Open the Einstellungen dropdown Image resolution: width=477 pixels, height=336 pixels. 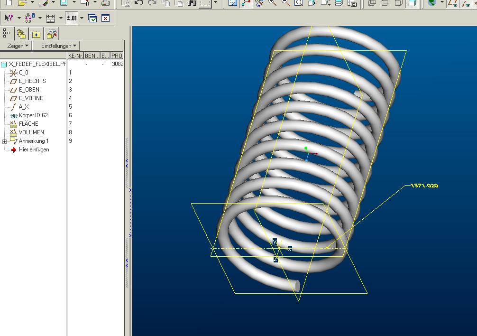pyautogui.click(x=56, y=46)
